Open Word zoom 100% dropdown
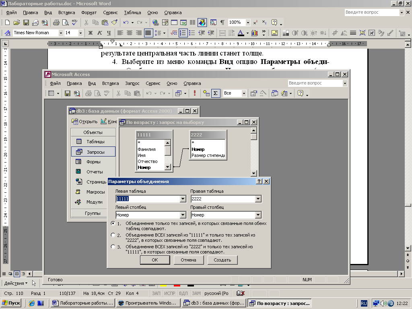The width and height of the screenshot is (412, 309). pos(248,23)
